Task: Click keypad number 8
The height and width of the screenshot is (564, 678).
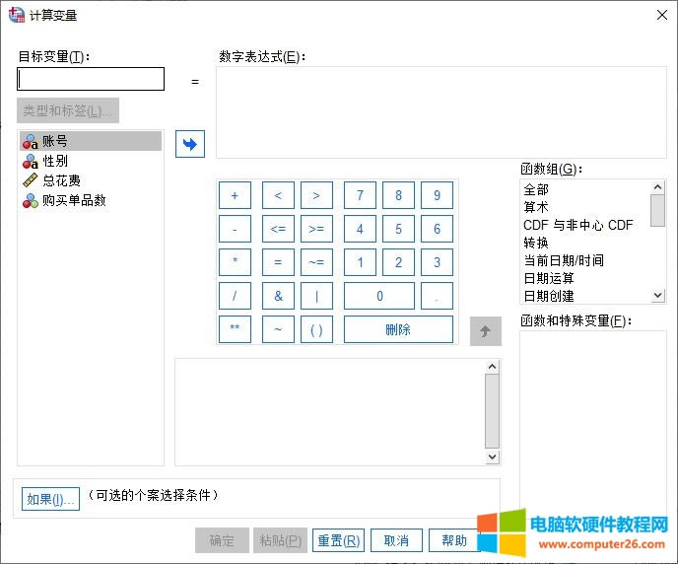Action: (398, 195)
